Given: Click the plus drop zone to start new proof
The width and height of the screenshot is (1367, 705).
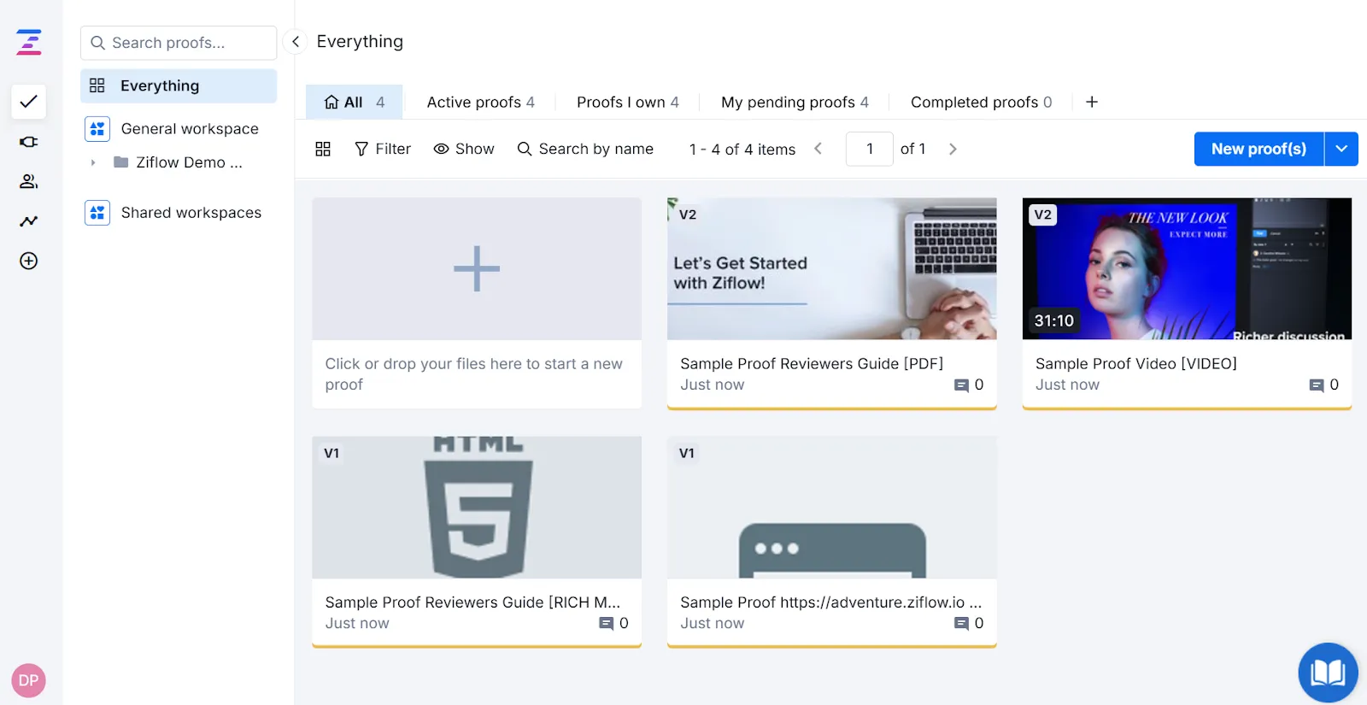Looking at the screenshot, I should click(x=477, y=269).
